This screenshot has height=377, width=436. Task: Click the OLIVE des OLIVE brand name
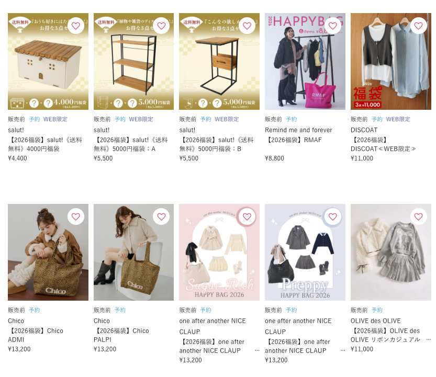click(x=375, y=321)
